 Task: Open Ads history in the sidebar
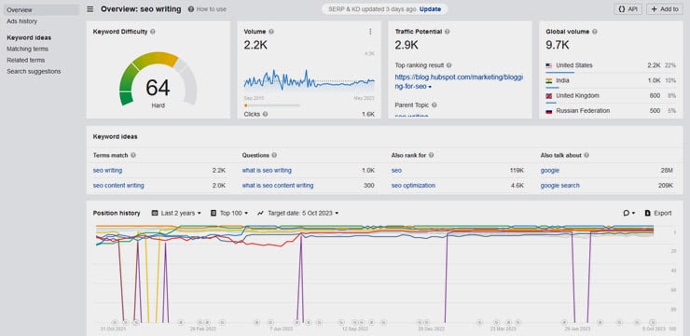(x=22, y=21)
